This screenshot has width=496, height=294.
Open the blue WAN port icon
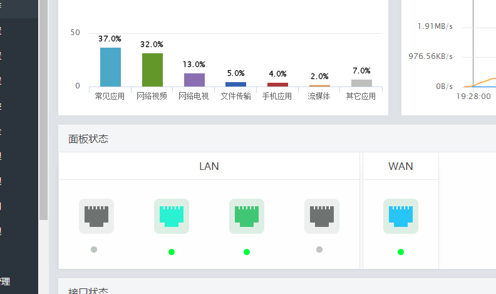pos(401,216)
